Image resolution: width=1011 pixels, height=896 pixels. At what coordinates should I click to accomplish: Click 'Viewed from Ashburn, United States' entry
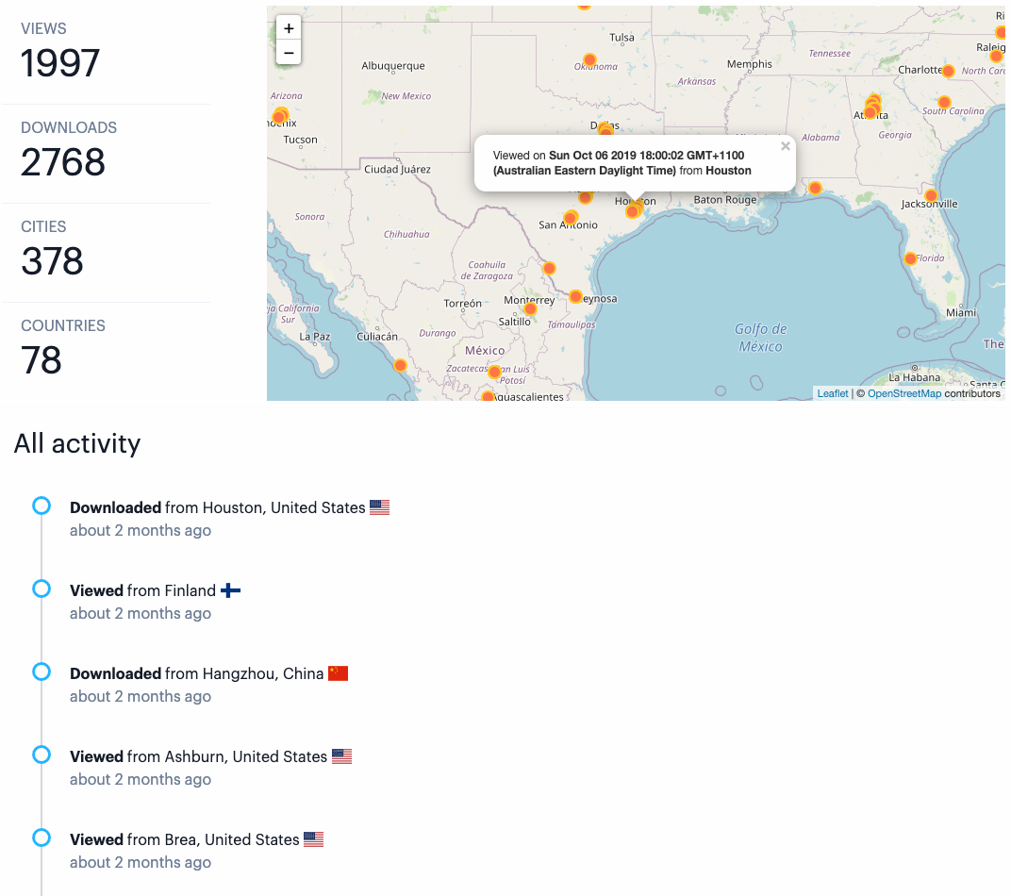[x=211, y=756]
